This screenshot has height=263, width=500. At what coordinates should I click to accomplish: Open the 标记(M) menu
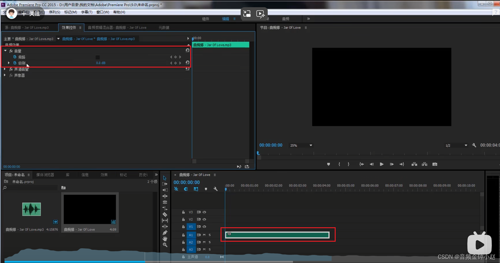[x=71, y=12]
